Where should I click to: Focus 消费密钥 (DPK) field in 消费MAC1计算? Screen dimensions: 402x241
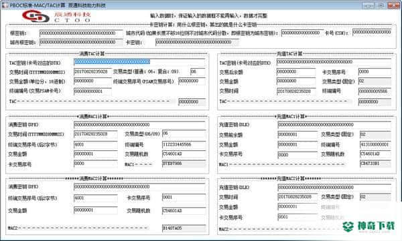(x=139, y=125)
